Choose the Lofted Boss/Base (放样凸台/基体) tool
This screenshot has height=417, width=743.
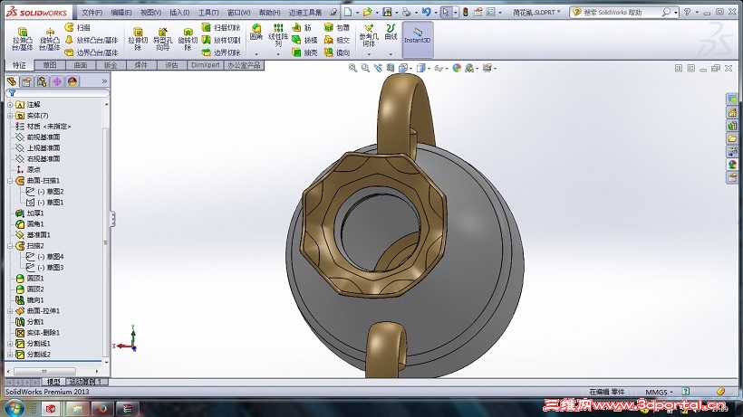point(91,40)
